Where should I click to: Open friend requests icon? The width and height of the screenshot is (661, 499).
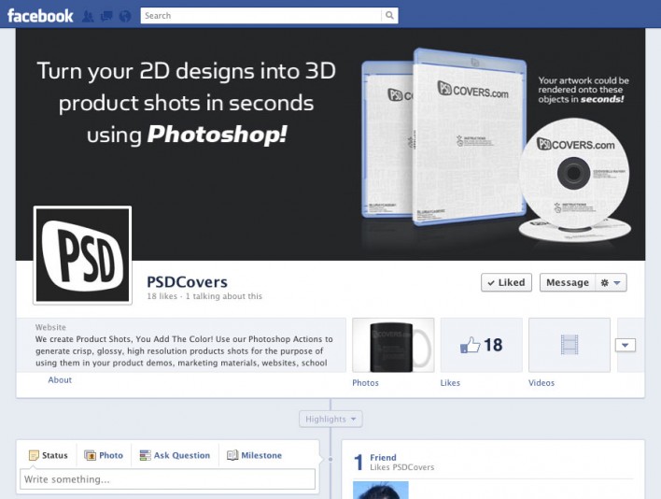click(x=88, y=16)
